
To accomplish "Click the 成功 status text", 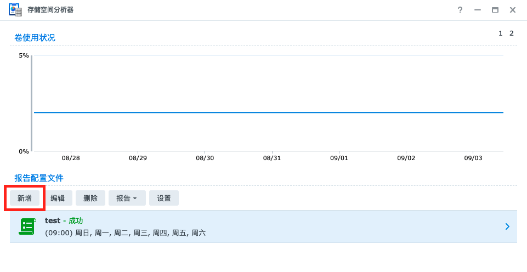I will tap(76, 220).
